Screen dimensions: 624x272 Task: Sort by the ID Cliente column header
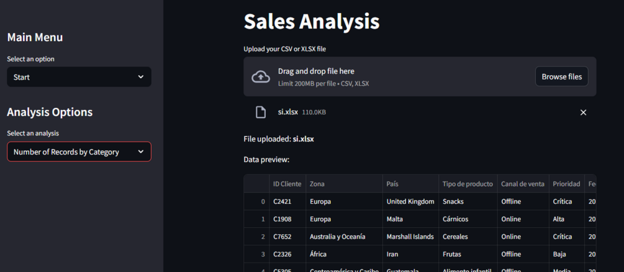287,184
